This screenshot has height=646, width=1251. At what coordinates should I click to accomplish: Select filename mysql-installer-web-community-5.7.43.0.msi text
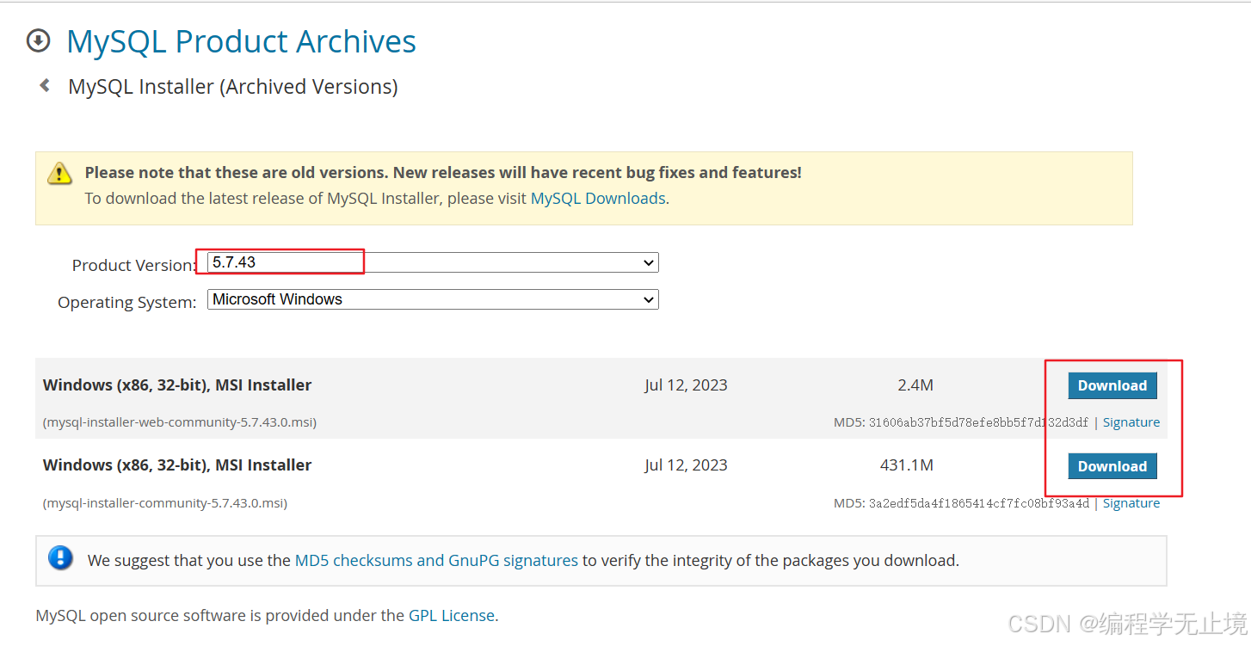[180, 422]
